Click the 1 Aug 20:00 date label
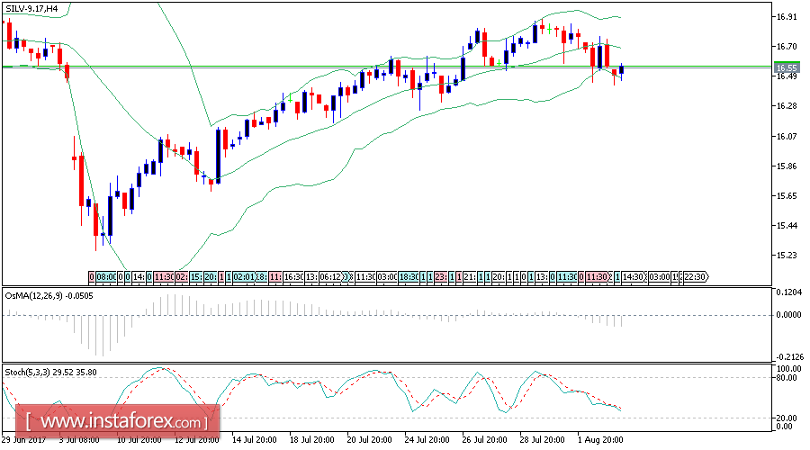This screenshot has width=810, height=450. (x=600, y=440)
